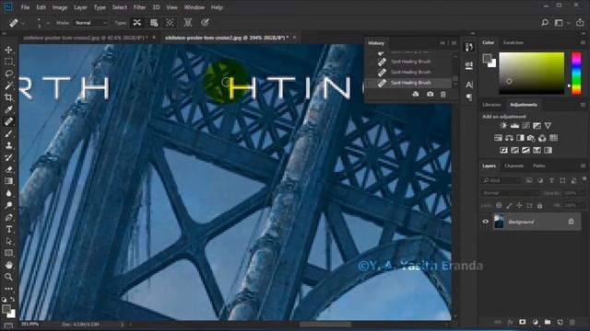Screen dimensions: 590x331
Task: Select the Clone Stamp tool
Action: [x=8, y=145]
